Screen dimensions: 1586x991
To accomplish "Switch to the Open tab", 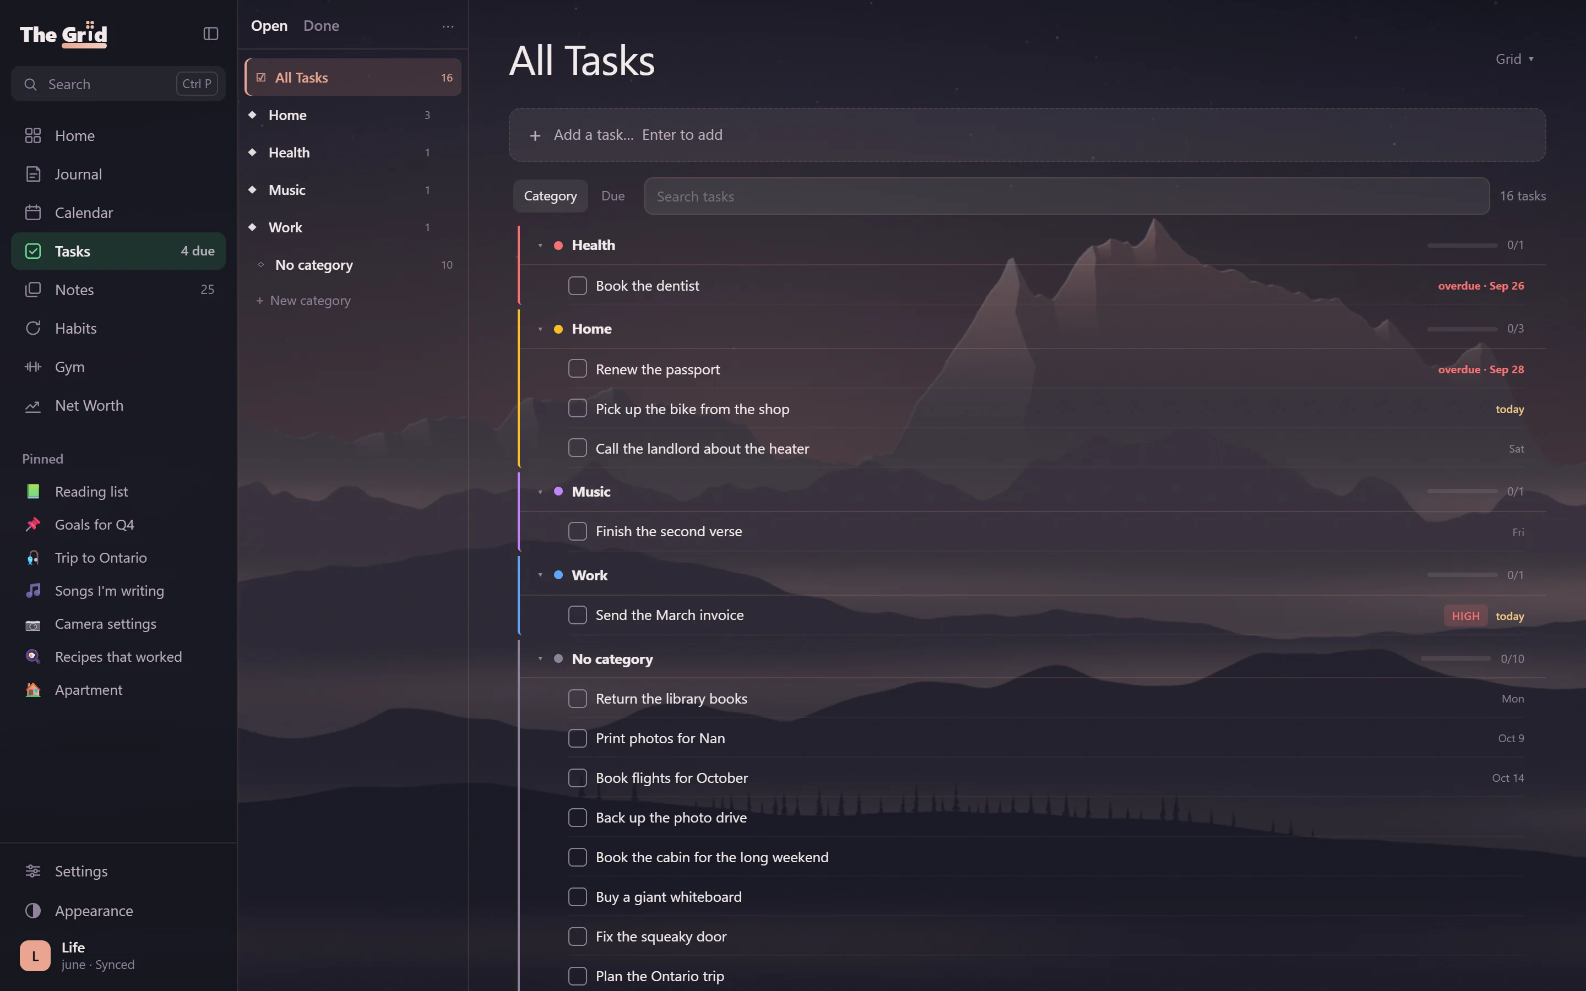I will tap(269, 25).
